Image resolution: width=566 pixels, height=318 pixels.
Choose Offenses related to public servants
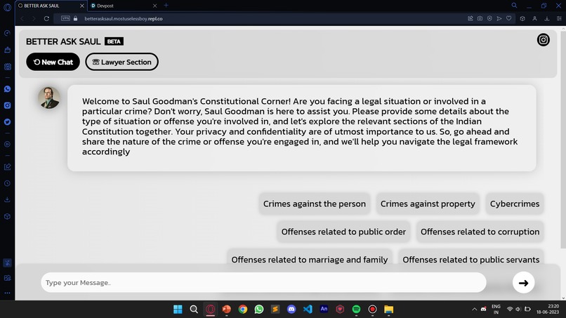pos(470,258)
